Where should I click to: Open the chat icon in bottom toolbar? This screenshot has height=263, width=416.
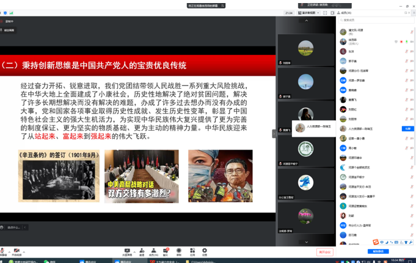tap(166, 251)
